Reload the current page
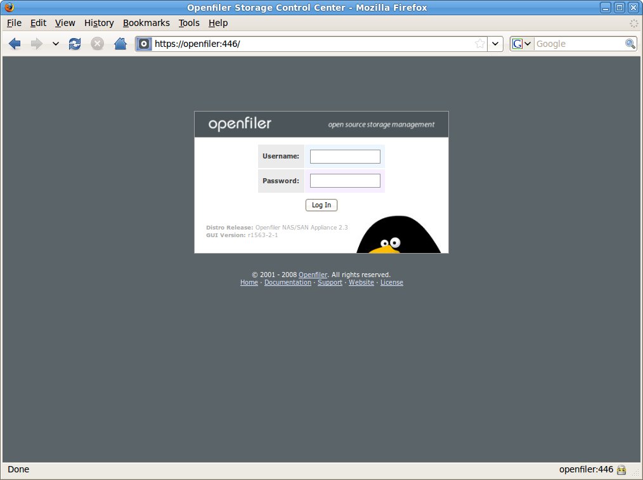Viewport: 643px width, 480px height. [75, 44]
